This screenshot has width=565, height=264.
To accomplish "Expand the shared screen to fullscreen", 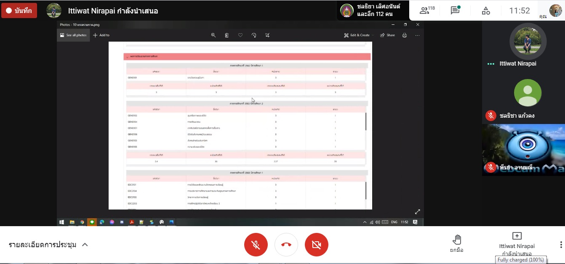I will pyautogui.click(x=417, y=212).
